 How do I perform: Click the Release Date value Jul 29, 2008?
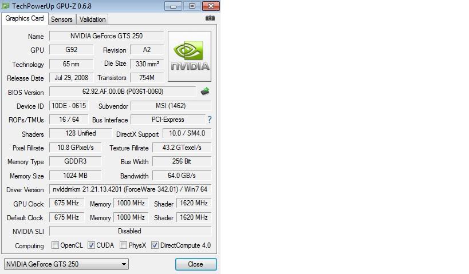71,78
